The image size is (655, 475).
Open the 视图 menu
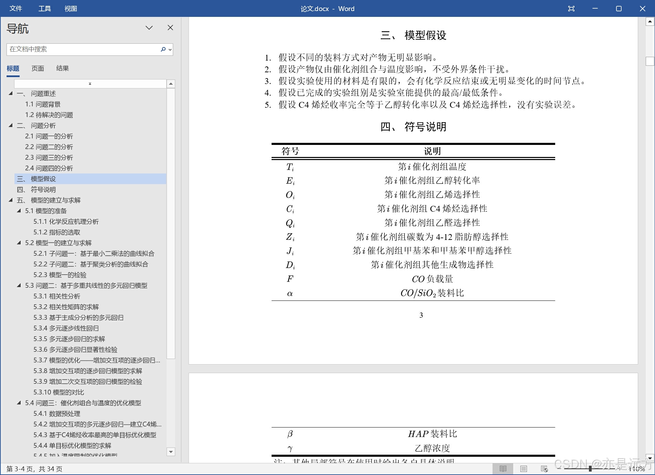tap(71, 9)
